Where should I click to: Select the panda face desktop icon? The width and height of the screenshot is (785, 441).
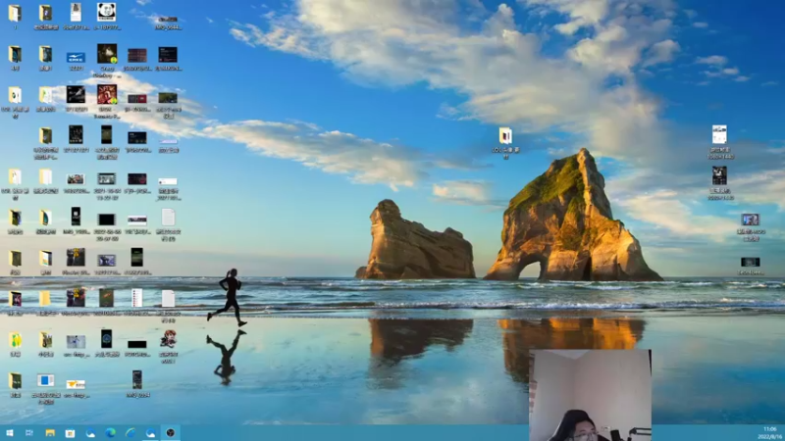[107, 13]
